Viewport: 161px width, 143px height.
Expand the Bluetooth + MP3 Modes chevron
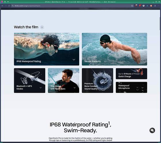(41, 88)
